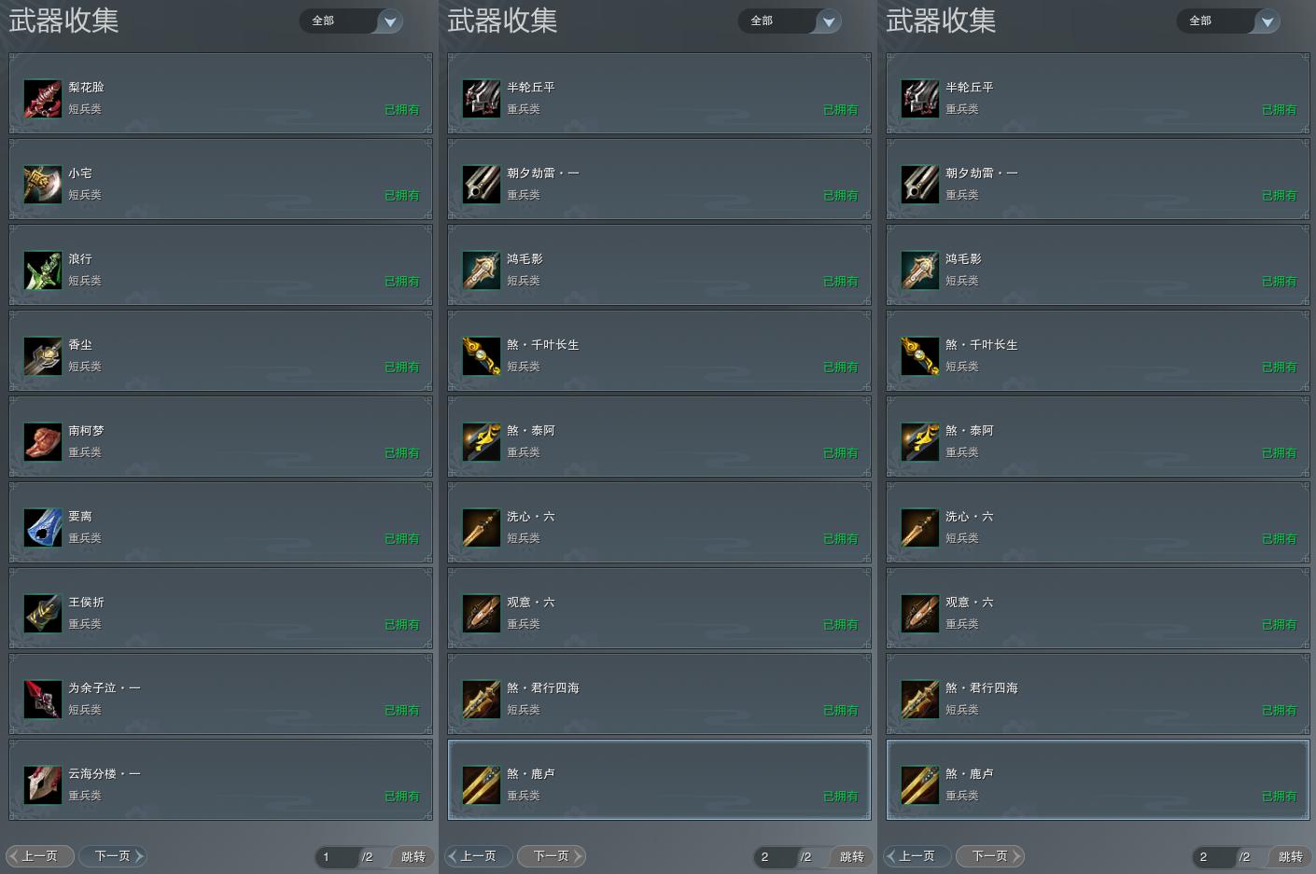Focus the page number field showing 1
This screenshot has width=1316, height=874.
[x=337, y=856]
